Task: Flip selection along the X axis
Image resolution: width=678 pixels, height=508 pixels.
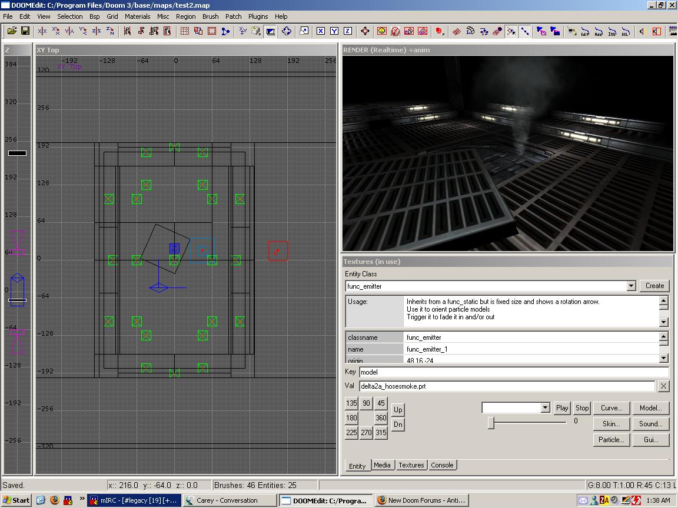Action: click(42, 31)
